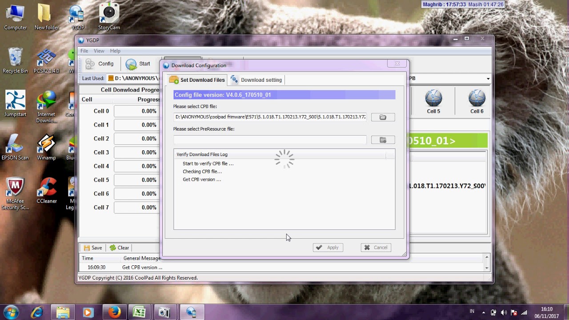The height and width of the screenshot is (320, 569).
Task: Open the Config toolbar button
Action: pyautogui.click(x=100, y=64)
